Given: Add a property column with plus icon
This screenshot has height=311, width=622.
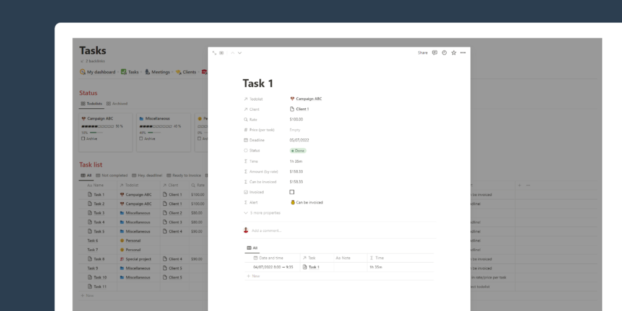Looking at the screenshot, I should tap(520, 185).
